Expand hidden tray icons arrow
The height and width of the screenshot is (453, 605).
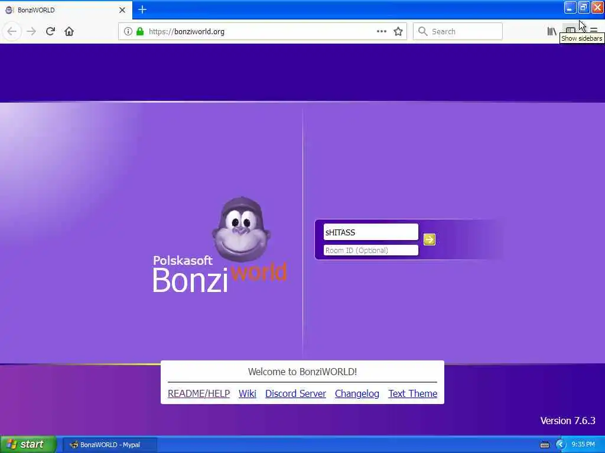560,445
